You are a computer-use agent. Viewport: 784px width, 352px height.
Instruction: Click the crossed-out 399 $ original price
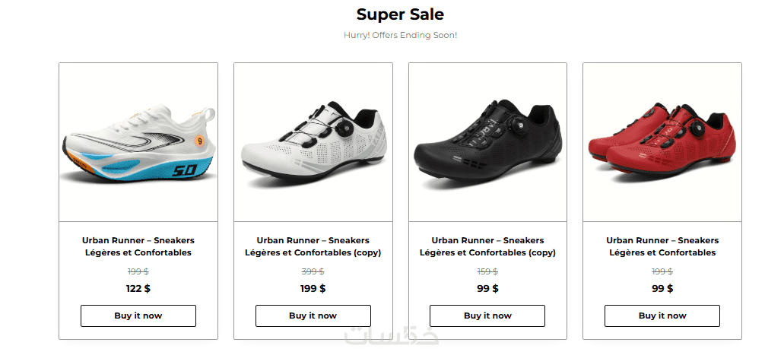point(313,271)
